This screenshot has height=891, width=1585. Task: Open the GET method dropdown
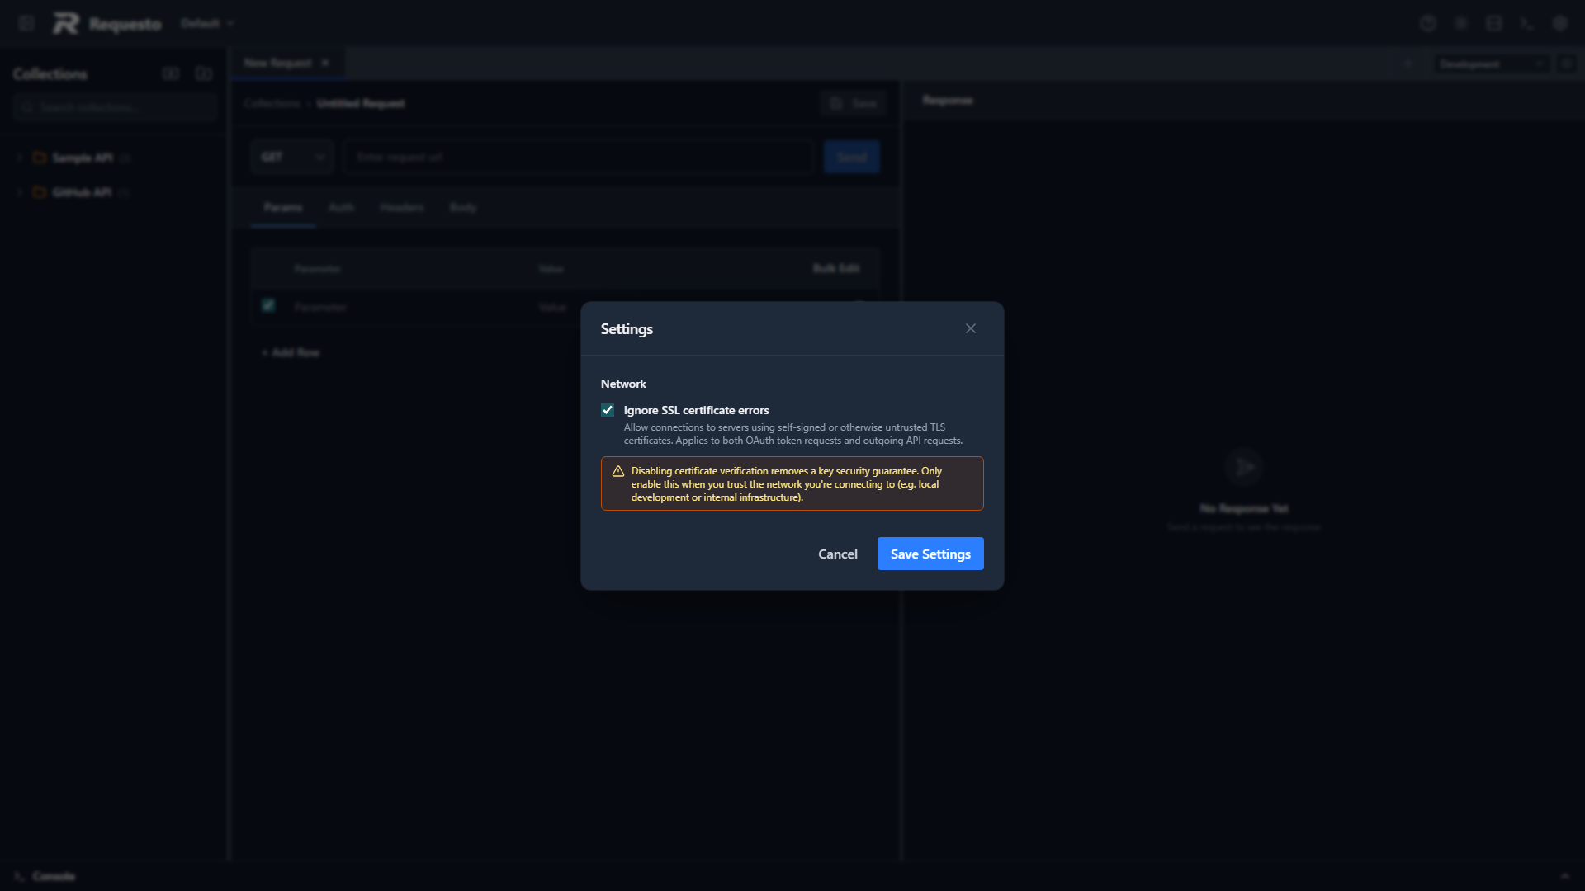(x=292, y=157)
